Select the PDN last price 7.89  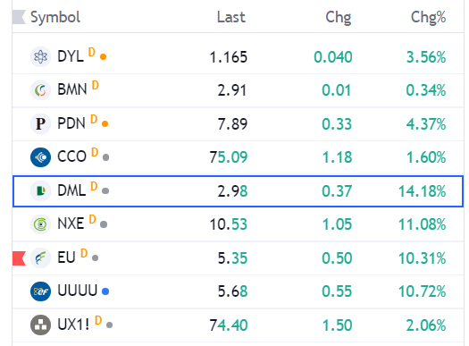click(x=232, y=124)
